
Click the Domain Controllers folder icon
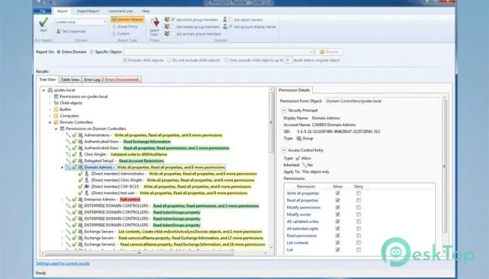pyautogui.click(x=56, y=122)
